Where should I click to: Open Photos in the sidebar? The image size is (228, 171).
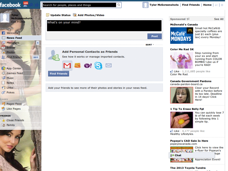11,52
